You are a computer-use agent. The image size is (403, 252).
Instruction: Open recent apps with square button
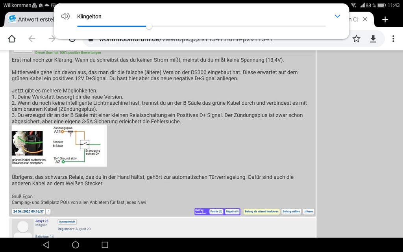coord(105,245)
